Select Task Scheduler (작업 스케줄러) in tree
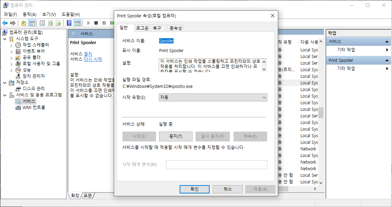The width and height of the screenshot is (392, 207). tap(36, 45)
